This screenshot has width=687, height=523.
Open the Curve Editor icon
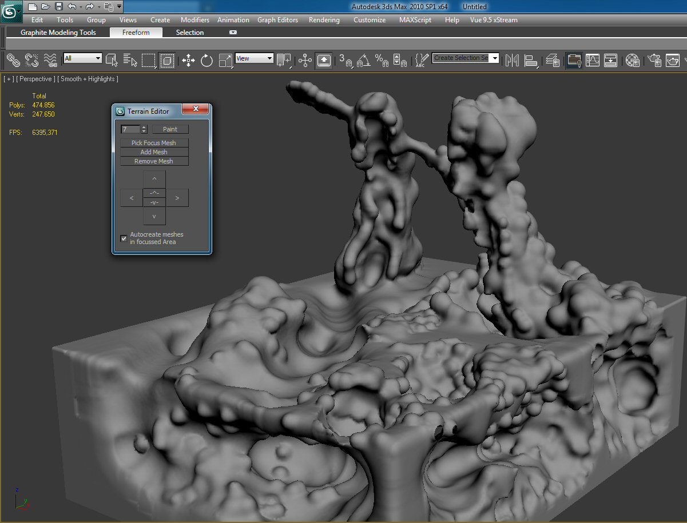click(x=593, y=59)
